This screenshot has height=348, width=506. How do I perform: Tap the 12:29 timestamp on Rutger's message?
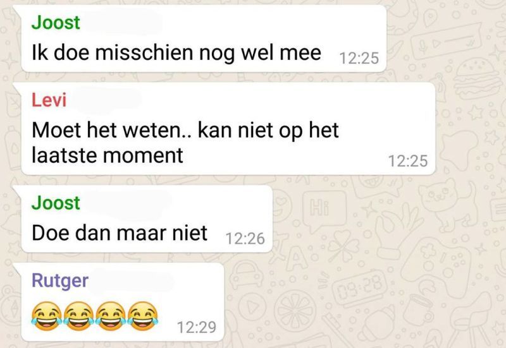click(x=197, y=327)
